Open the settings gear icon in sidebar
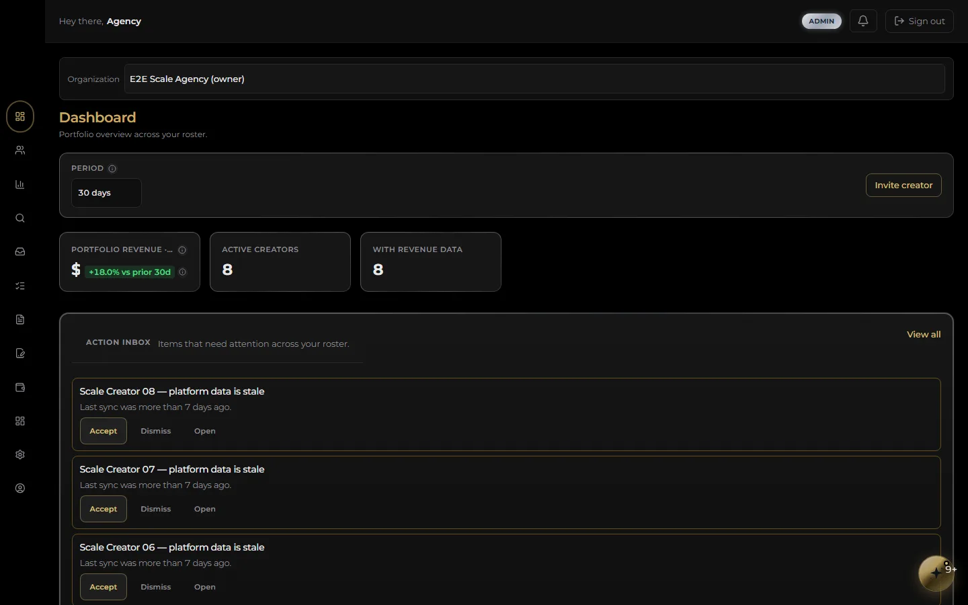This screenshot has width=968, height=605. (x=20, y=454)
